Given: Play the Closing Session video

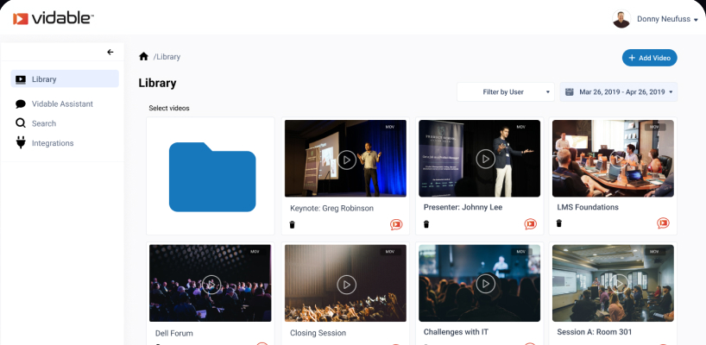Looking at the screenshot, I should 346,285.
